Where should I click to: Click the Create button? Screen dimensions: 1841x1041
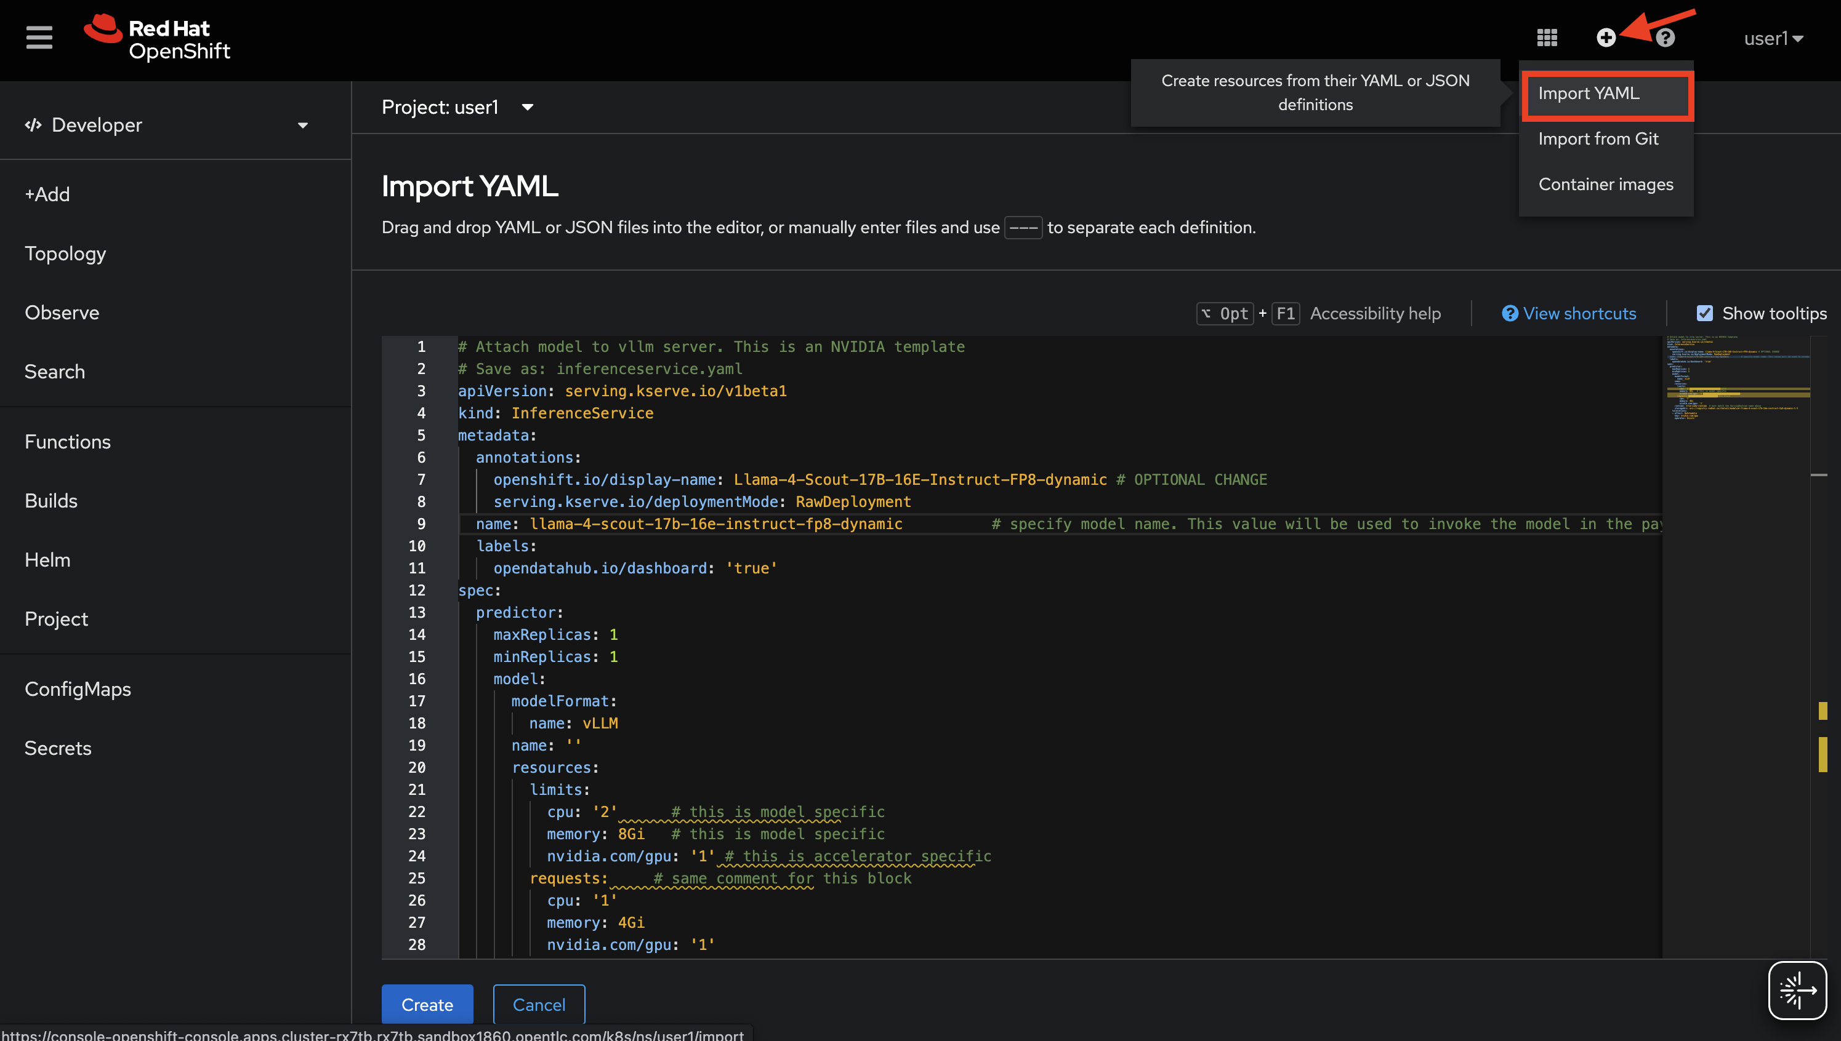click(427, 1005)
